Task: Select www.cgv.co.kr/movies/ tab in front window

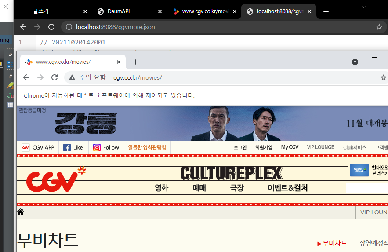Action: coord(73,62)
